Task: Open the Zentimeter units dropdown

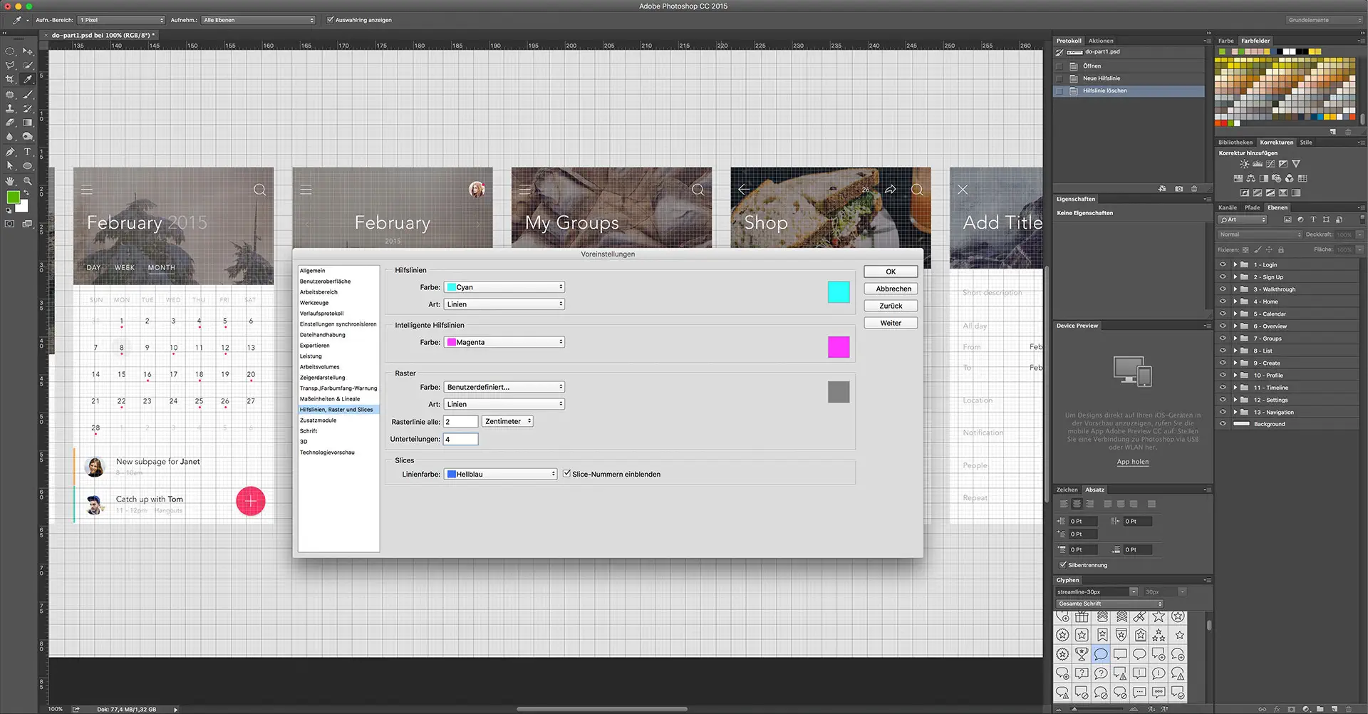Action: coord(507,422)
